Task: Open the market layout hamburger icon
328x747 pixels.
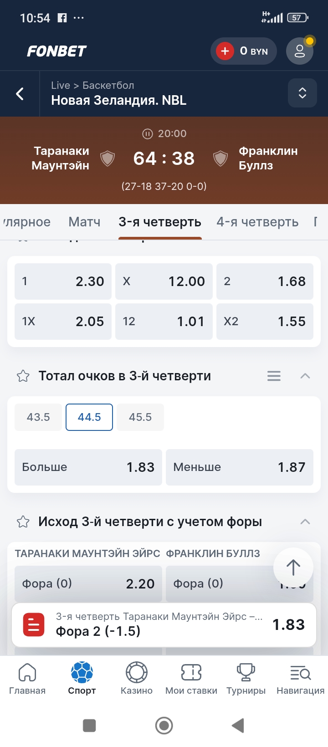Action: (273, 376)
